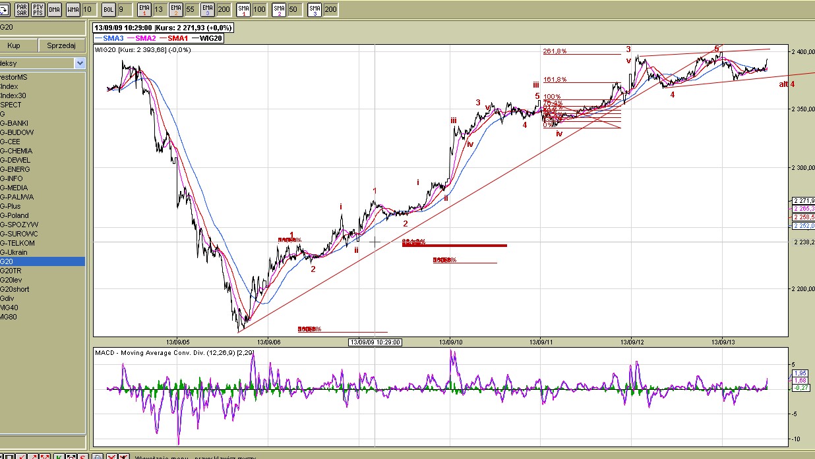Select the WIG-PALIWA index row
Image resolution: width=815 pixels, height=459 pixels.
(x=42, y=197)
